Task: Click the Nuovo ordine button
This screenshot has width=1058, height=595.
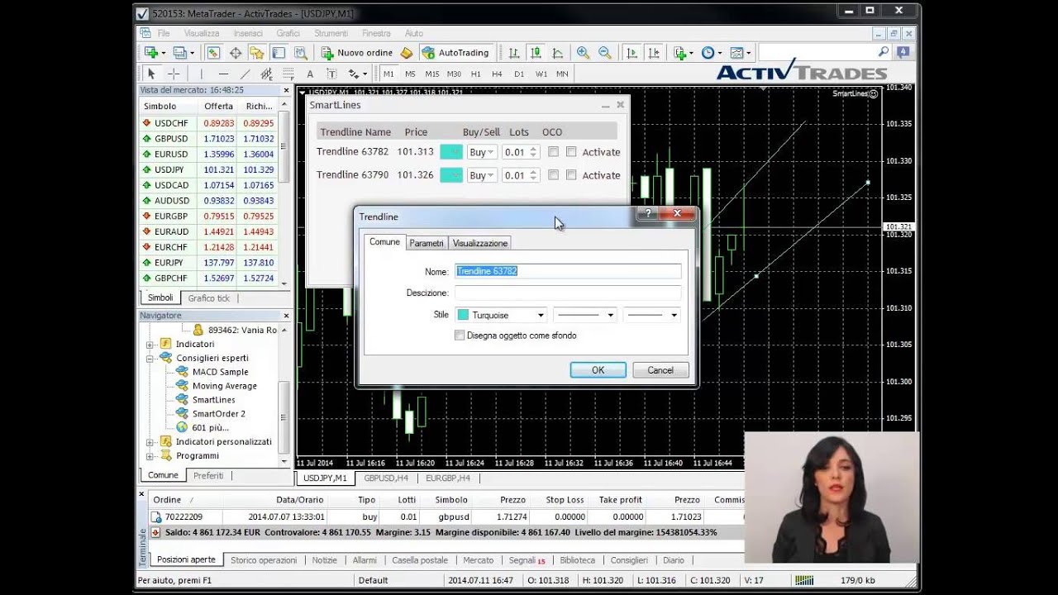Action: pos(357,53)
